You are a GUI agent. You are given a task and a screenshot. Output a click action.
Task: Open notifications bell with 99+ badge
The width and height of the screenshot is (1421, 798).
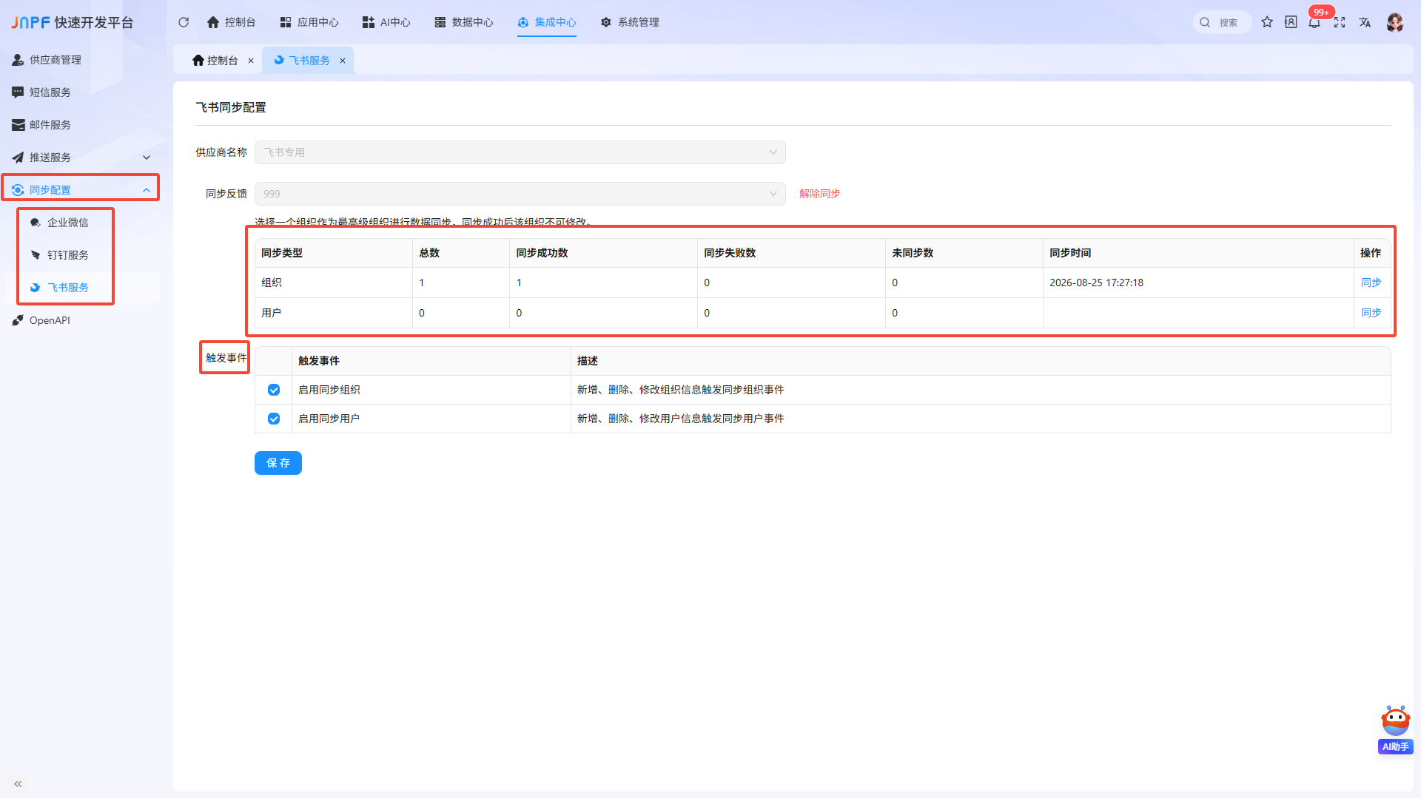(x=1314, y=22)
